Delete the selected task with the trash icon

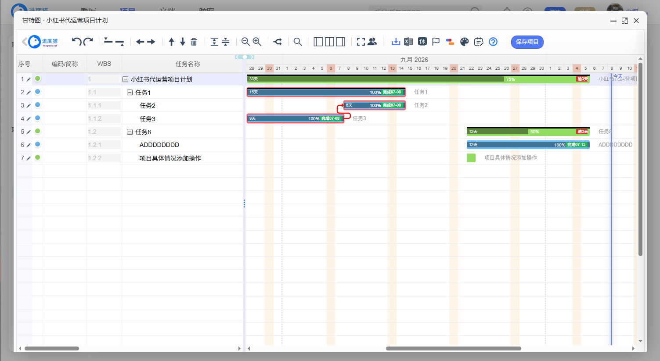(194, 42)
